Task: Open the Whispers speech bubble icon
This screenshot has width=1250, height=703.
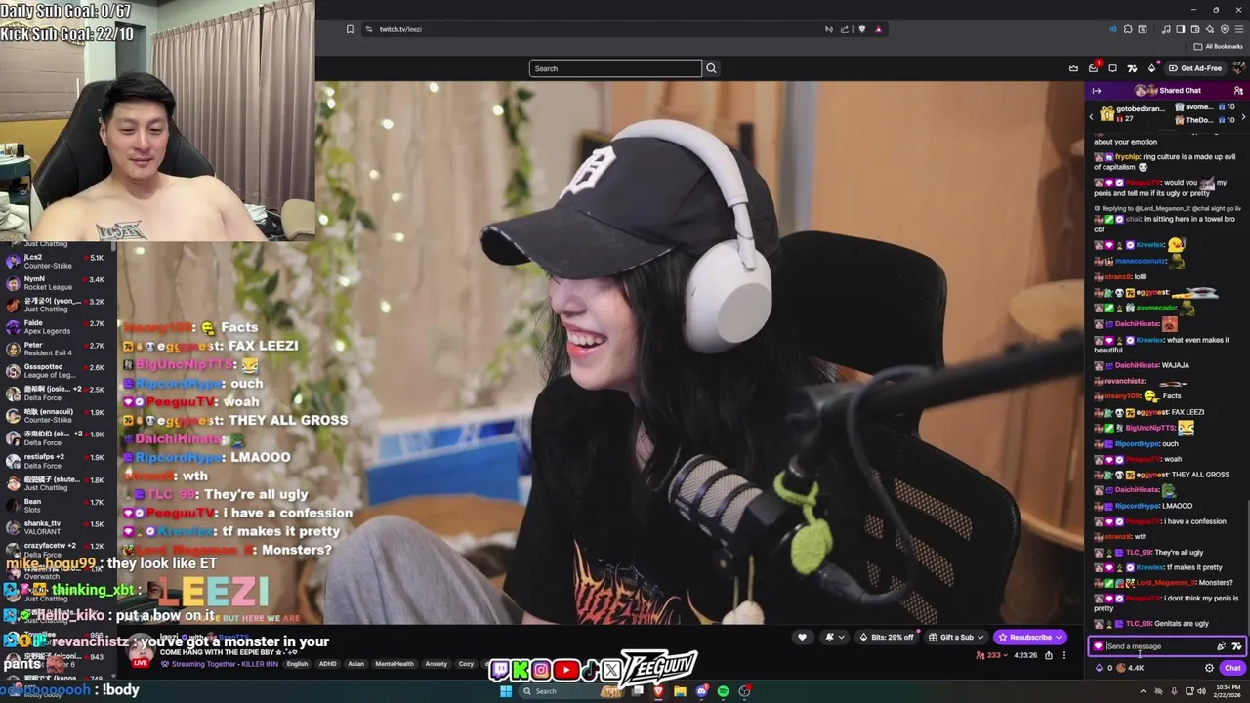Action: [1112, 68]
